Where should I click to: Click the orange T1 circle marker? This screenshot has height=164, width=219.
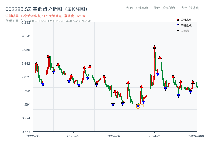138,106
